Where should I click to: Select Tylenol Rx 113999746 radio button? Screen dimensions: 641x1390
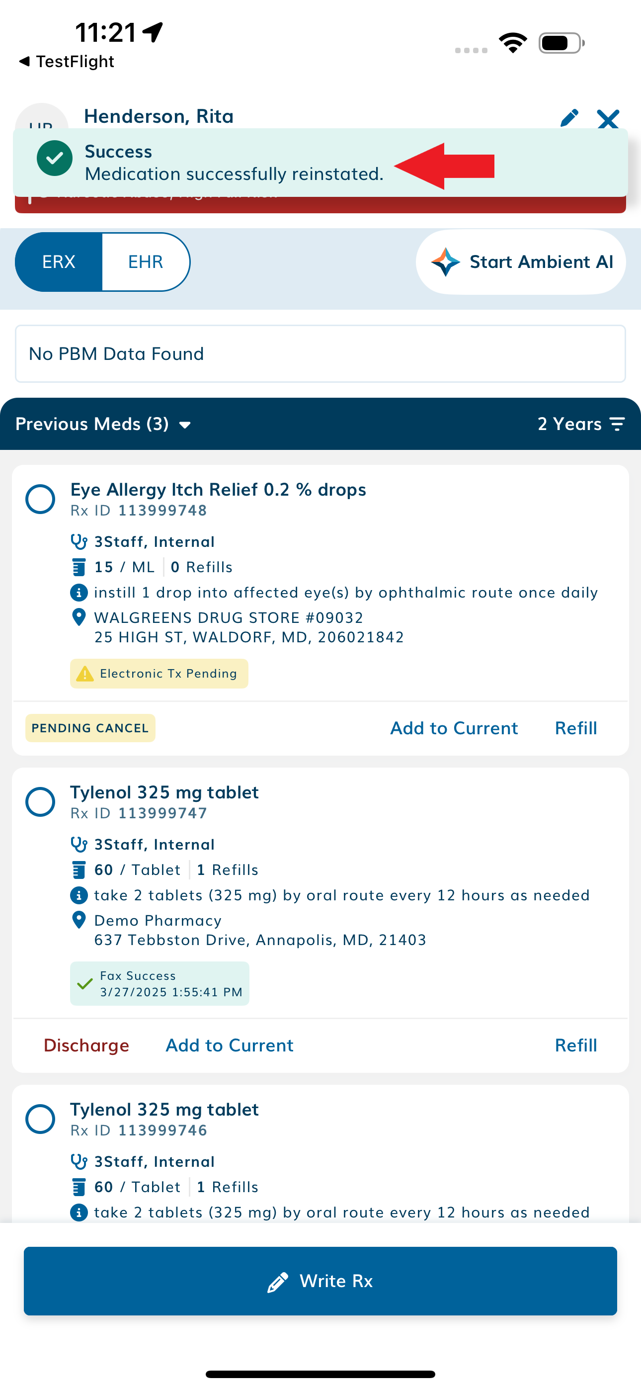(40, 1119)
